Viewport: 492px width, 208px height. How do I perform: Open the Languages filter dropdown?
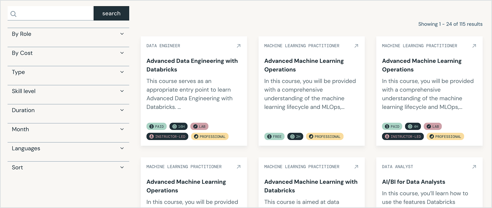pos(68,149)
